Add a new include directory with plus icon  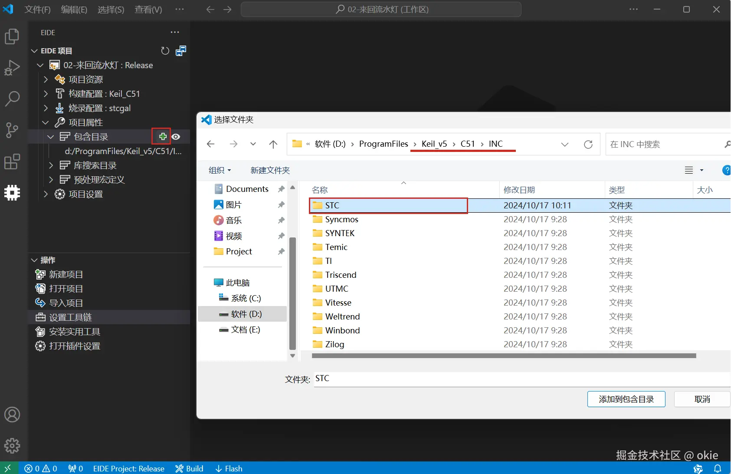(163, 137)
